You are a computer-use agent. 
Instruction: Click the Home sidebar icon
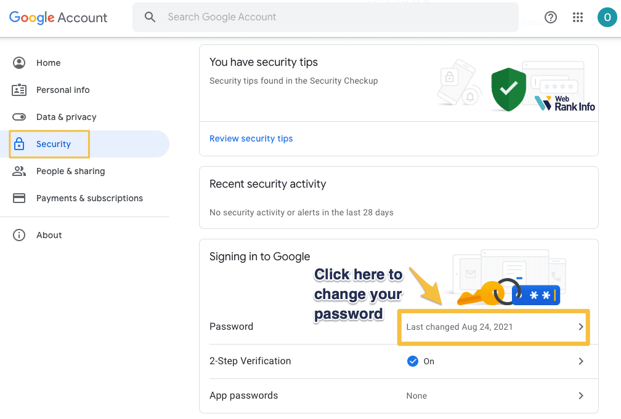[x=19, y=63]
